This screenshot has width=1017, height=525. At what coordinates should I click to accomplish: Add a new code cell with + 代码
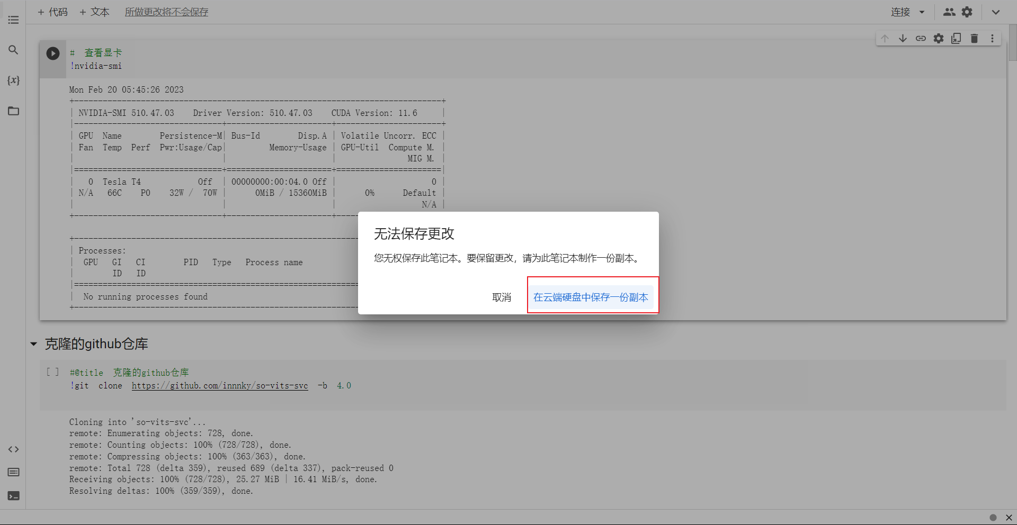coord(52,12)
